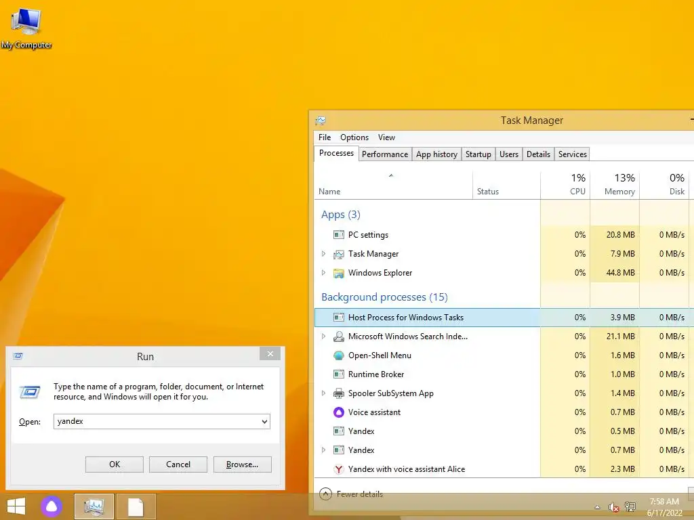Click the Task Manager row icon in Apps
This screenshot has height=520, width=694.
click(x=339, y=254)
